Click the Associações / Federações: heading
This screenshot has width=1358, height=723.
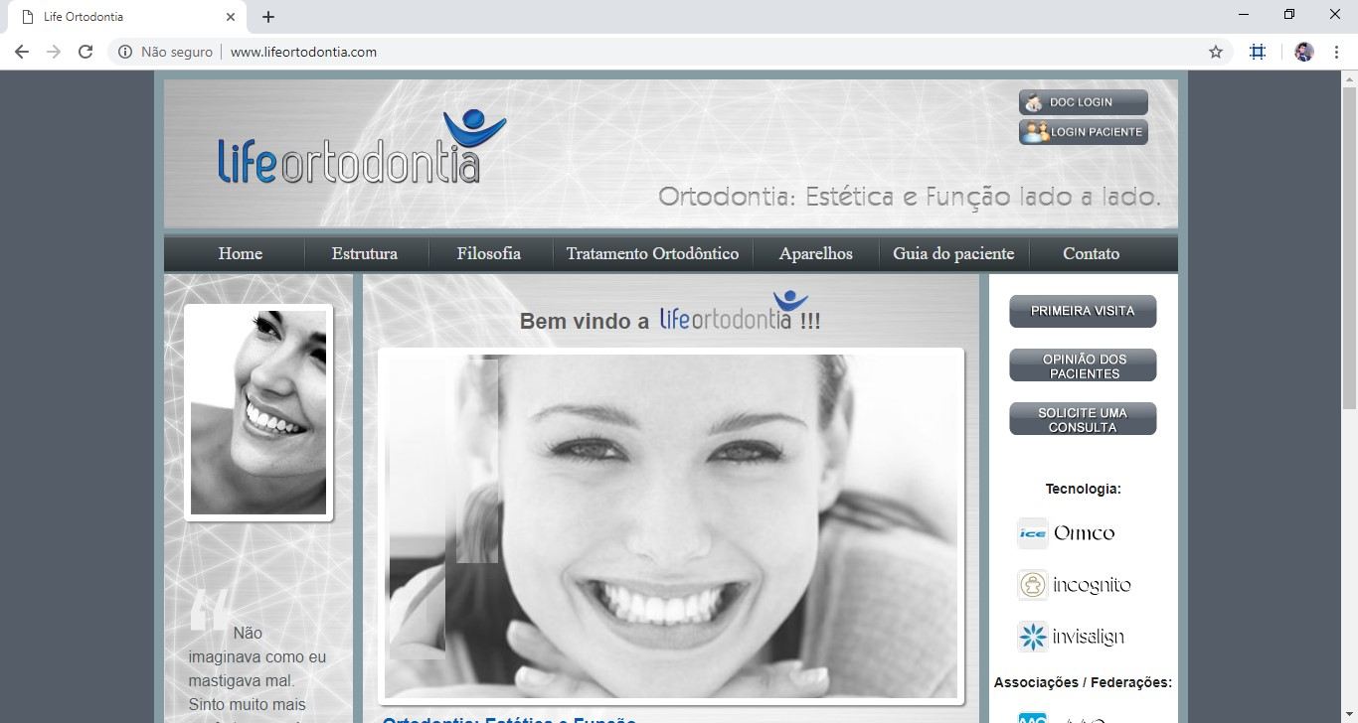tap(1083, 682)
